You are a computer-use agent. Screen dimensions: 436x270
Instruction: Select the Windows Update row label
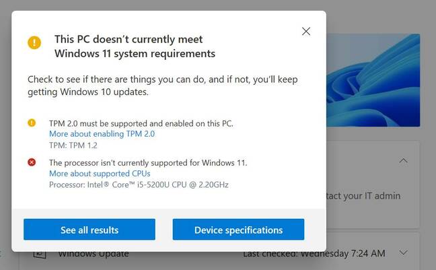(x=94, y=254)
